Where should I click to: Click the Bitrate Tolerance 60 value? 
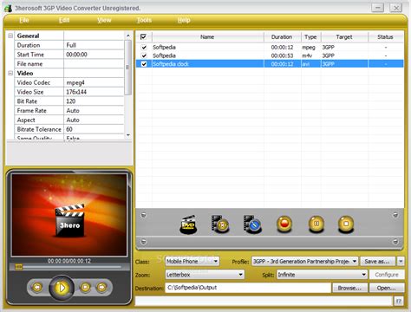click(94, 129)
